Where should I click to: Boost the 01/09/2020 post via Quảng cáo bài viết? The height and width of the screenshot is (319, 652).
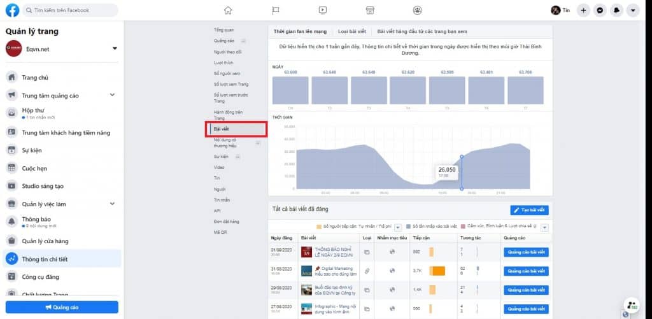pyautogui.click(x=526, y=252)
